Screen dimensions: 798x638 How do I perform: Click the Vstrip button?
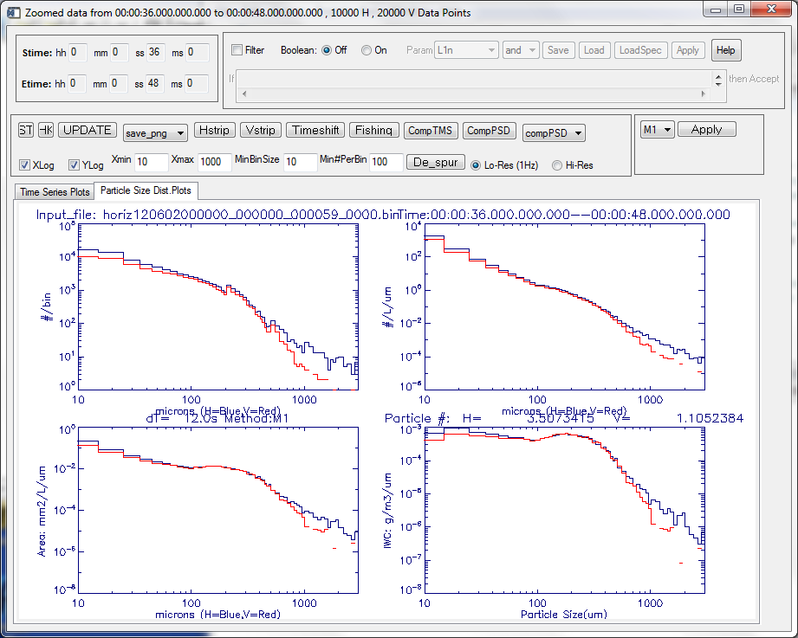[x=260, y=131]
